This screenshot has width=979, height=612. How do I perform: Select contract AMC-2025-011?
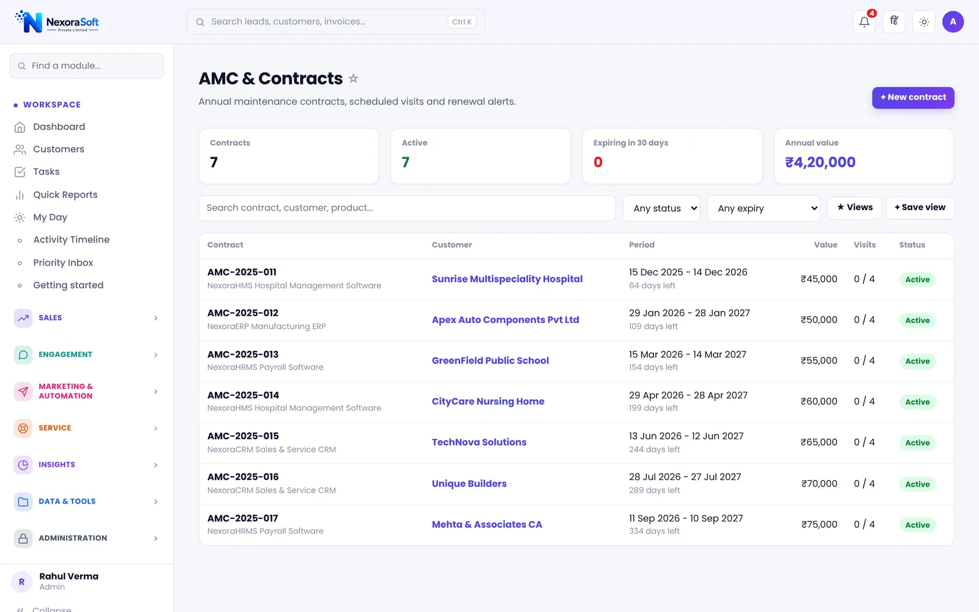click(x=242, y=272)
